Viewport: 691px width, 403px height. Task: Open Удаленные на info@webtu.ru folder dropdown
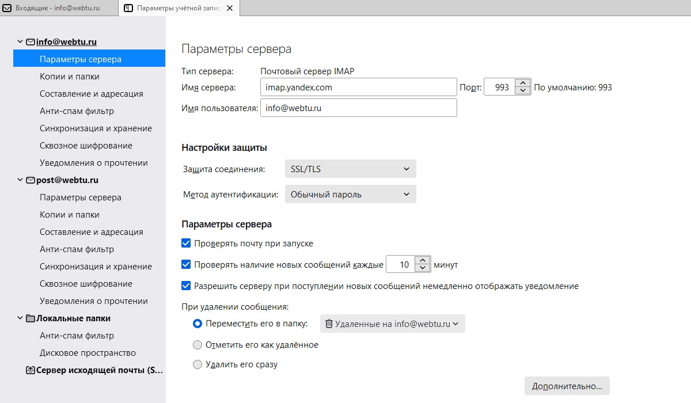(392, 324)
